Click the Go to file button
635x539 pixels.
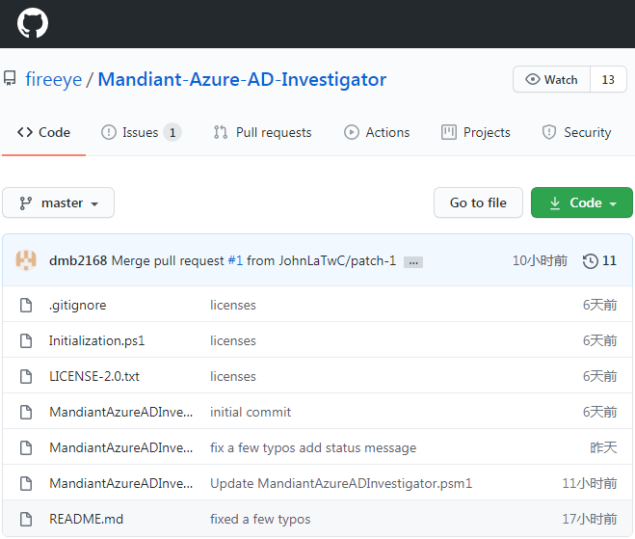478,203
